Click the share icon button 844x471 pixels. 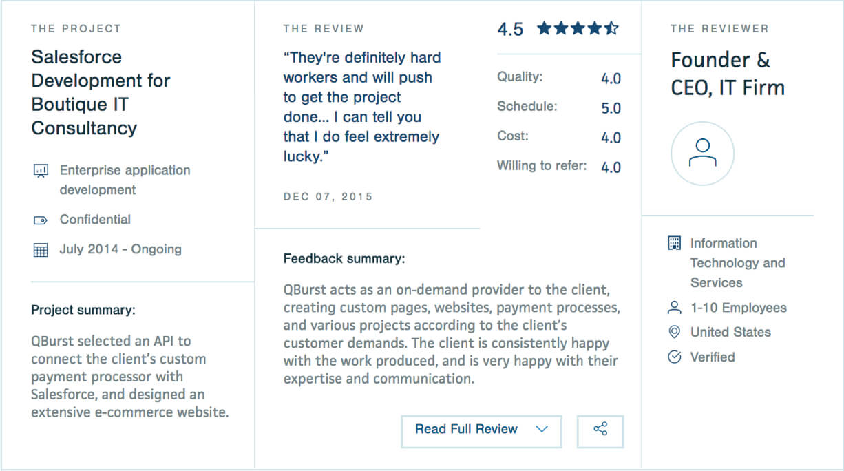point(600,430)
